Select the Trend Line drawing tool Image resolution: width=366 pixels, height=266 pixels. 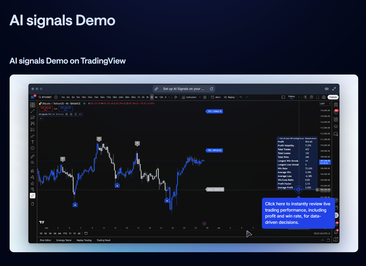coord(33,111)
